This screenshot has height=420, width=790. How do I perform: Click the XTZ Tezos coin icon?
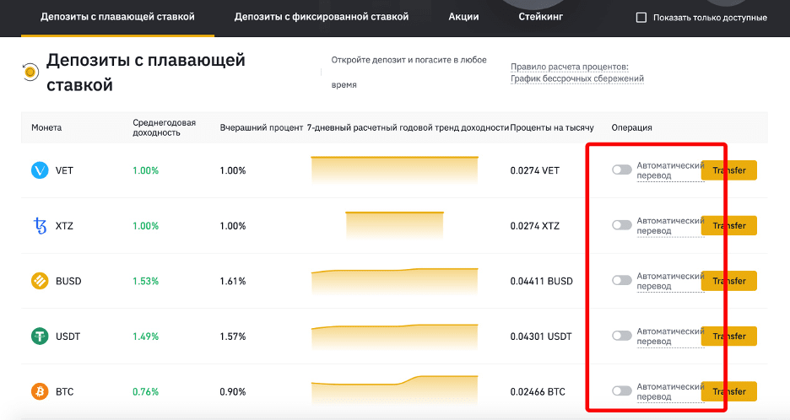click(40, 226)
